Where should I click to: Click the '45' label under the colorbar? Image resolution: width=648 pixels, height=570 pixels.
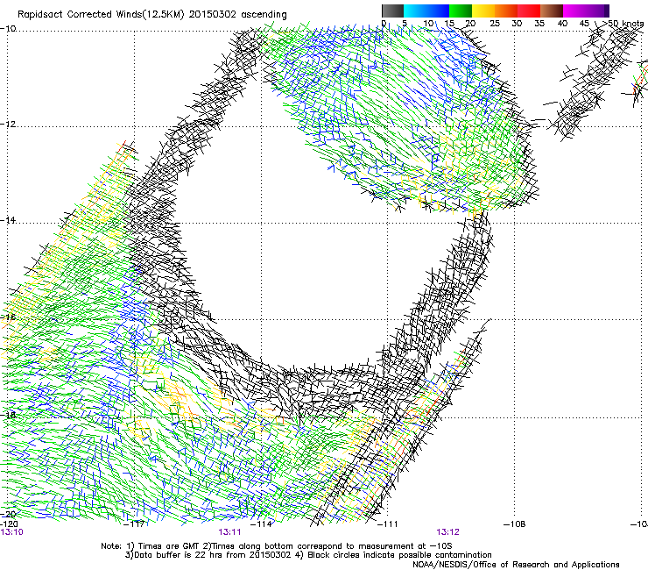[584, 24]
